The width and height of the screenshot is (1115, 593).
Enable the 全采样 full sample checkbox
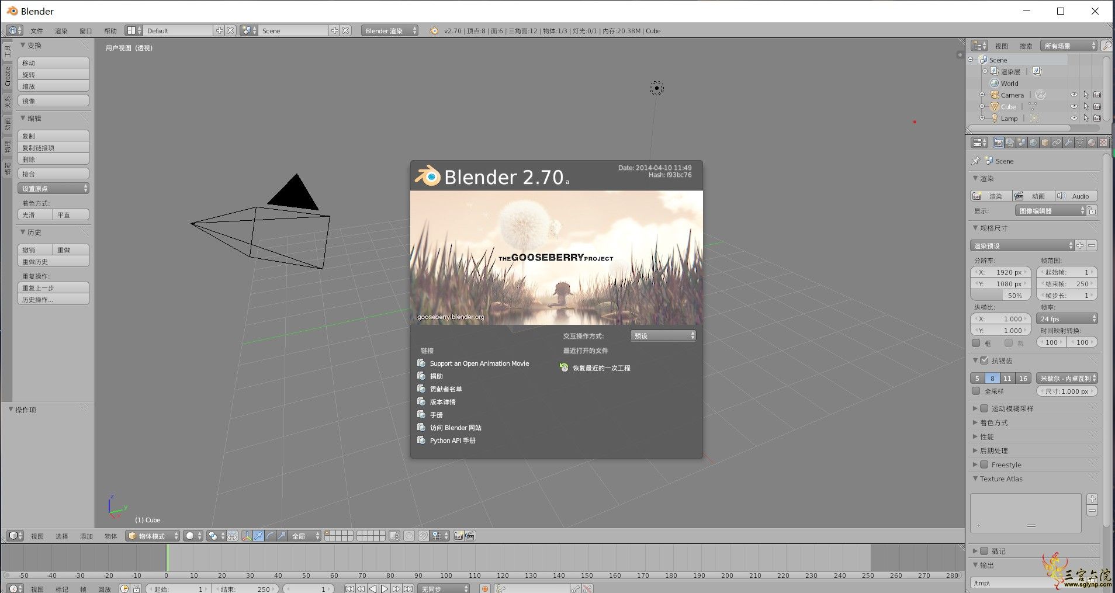[x=976, y=391]
